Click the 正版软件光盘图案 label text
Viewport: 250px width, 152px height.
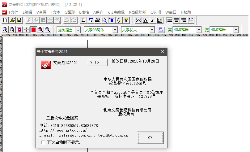[x=62, y=118]
